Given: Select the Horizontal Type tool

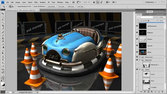Looking at the screenshot, I should 3,60.
